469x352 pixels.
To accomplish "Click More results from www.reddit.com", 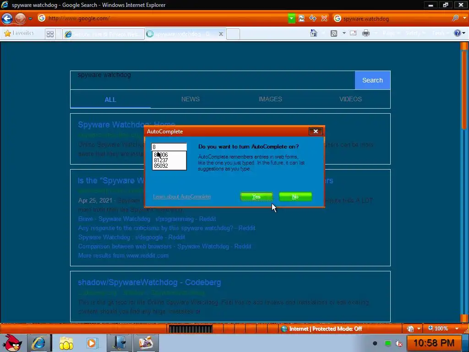I will [123, 256].
